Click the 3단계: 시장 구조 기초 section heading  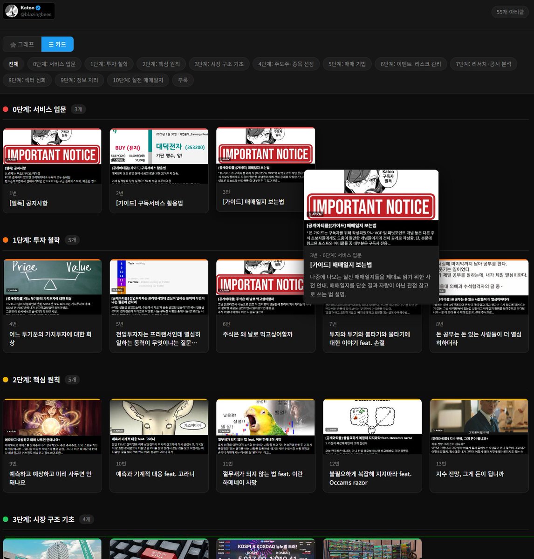tap(43, 519)
